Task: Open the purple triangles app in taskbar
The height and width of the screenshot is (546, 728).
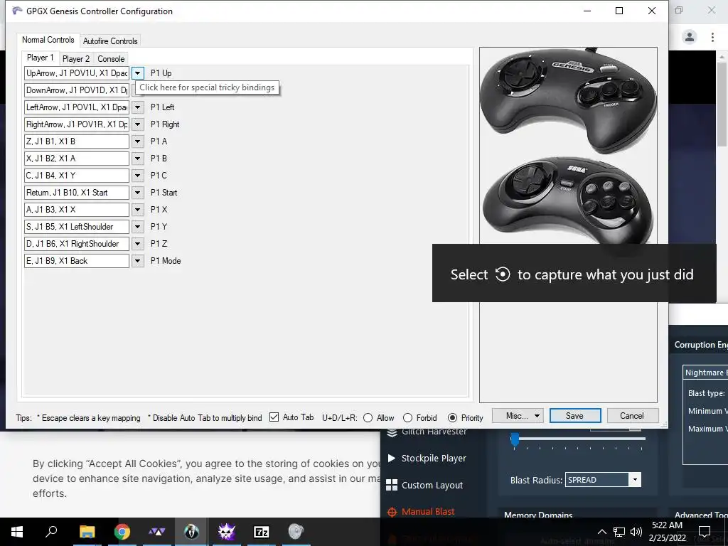Action: coord(157,532)
